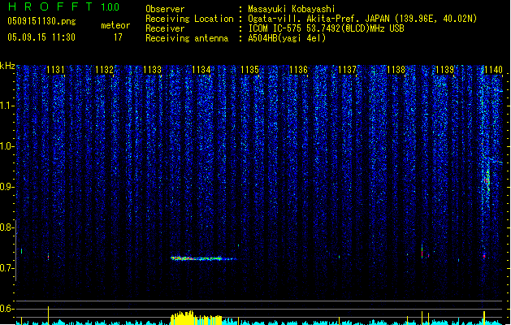Click the Receiving Location label

click(x=189, y=19)
